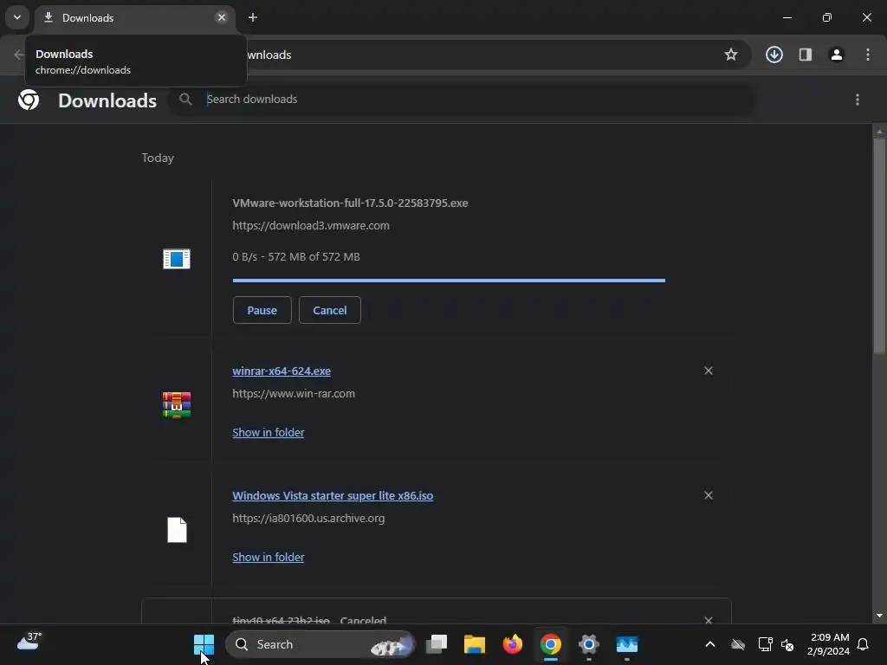Remove Windows Vista iso from the list
This screenshot has height=665, width=887.
pyautogui.click(x=709, y=495)
